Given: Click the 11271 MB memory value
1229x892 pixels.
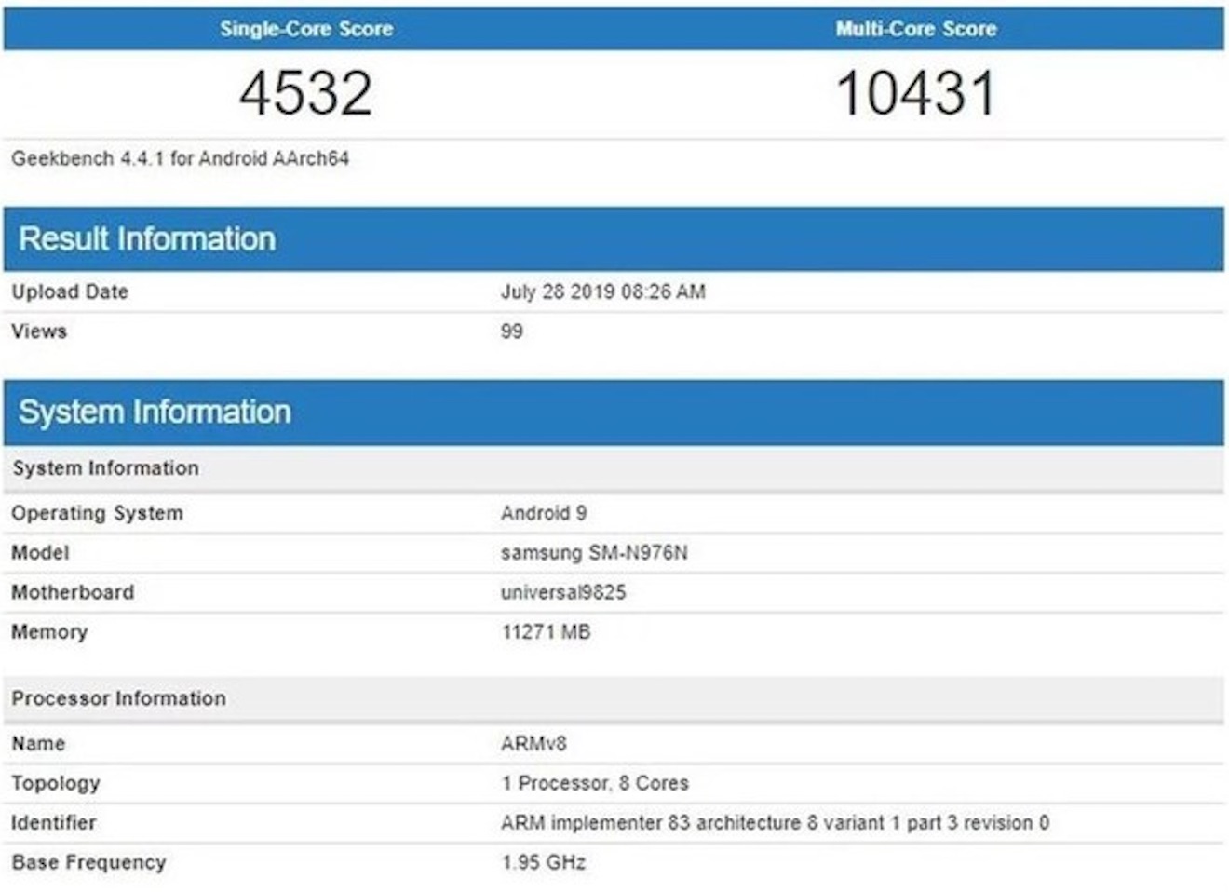Looking at the screenshot, I should 546,632.
